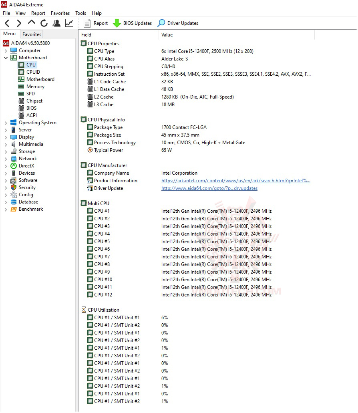Viewport: 358px width, 413px height.
Task: Click the Report document icon in toolbar
Action: (87, 23)
